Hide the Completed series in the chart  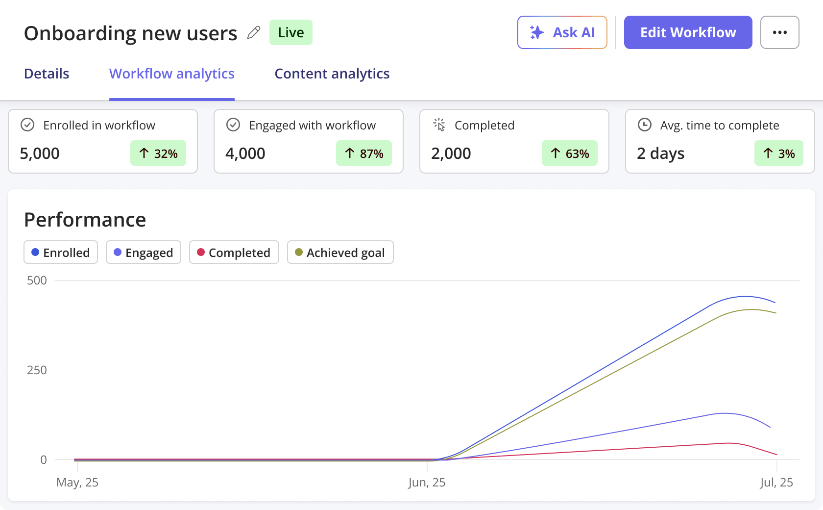[234, 252]
